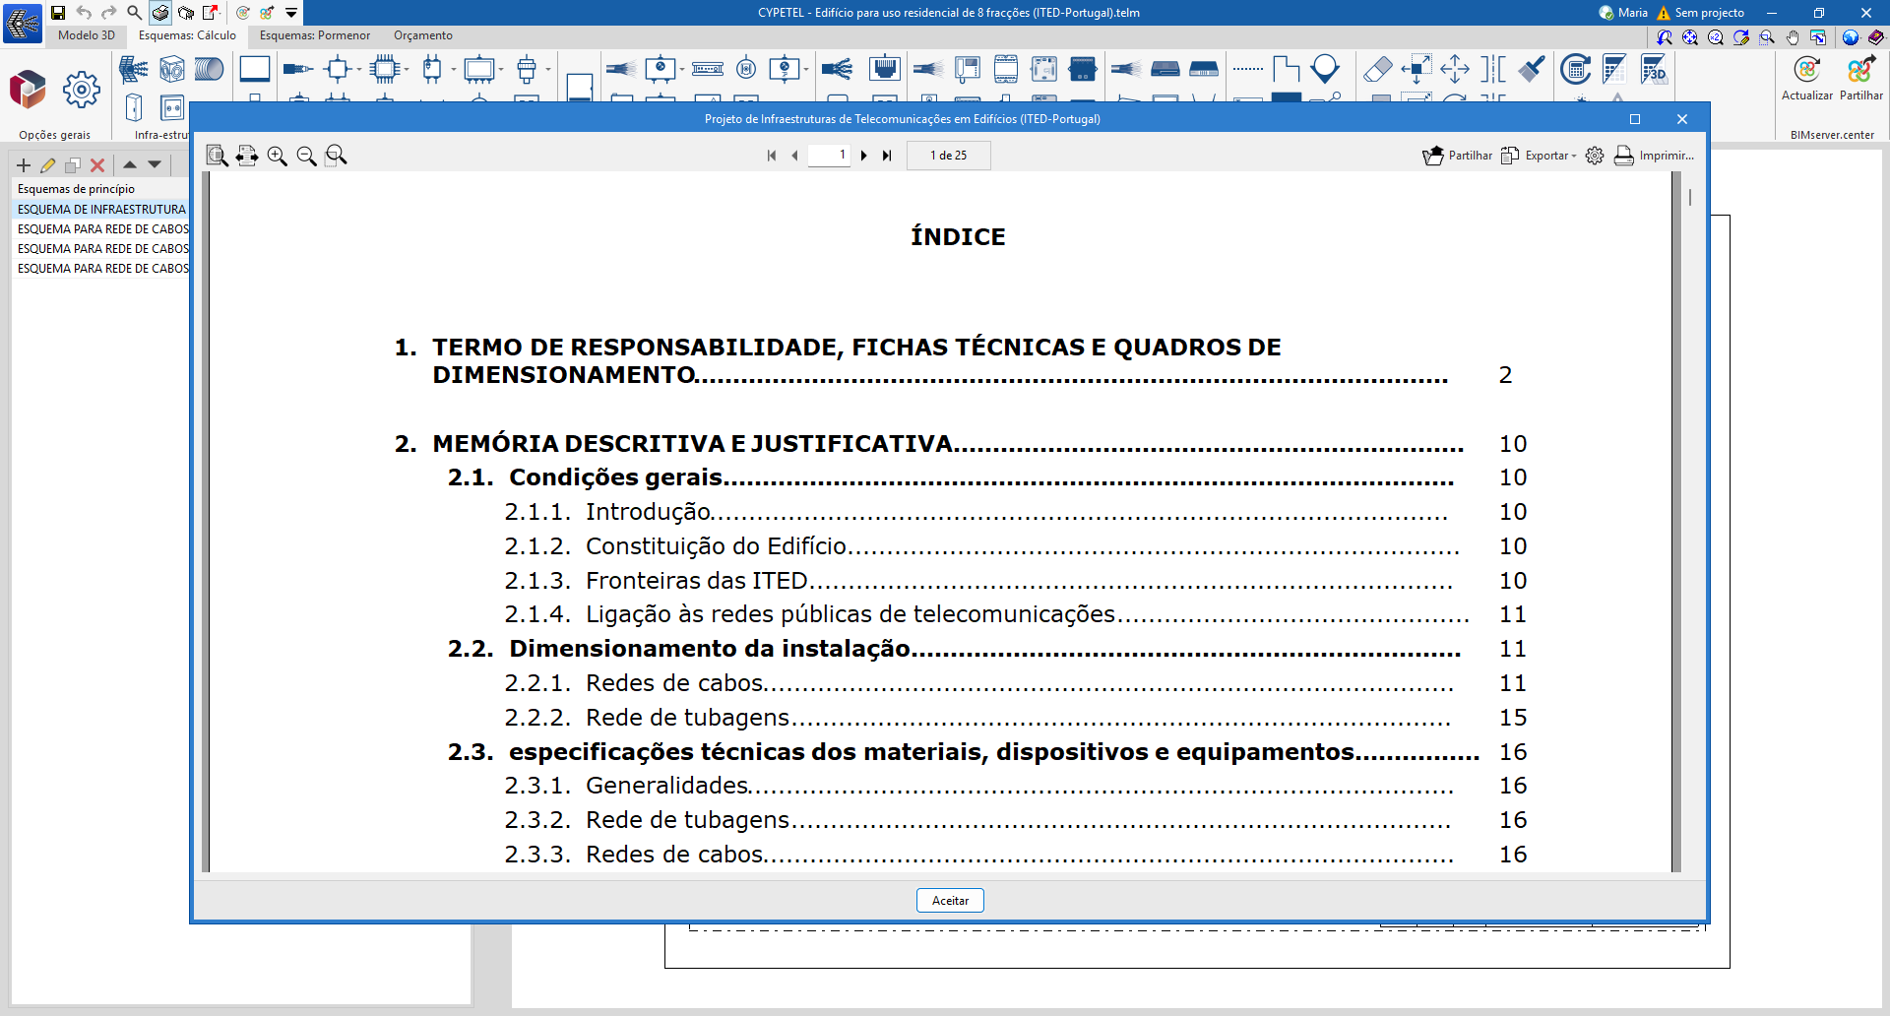Click the page number input field
This screenshot has height=1016, width=1890.
click(x=829, y=156)
